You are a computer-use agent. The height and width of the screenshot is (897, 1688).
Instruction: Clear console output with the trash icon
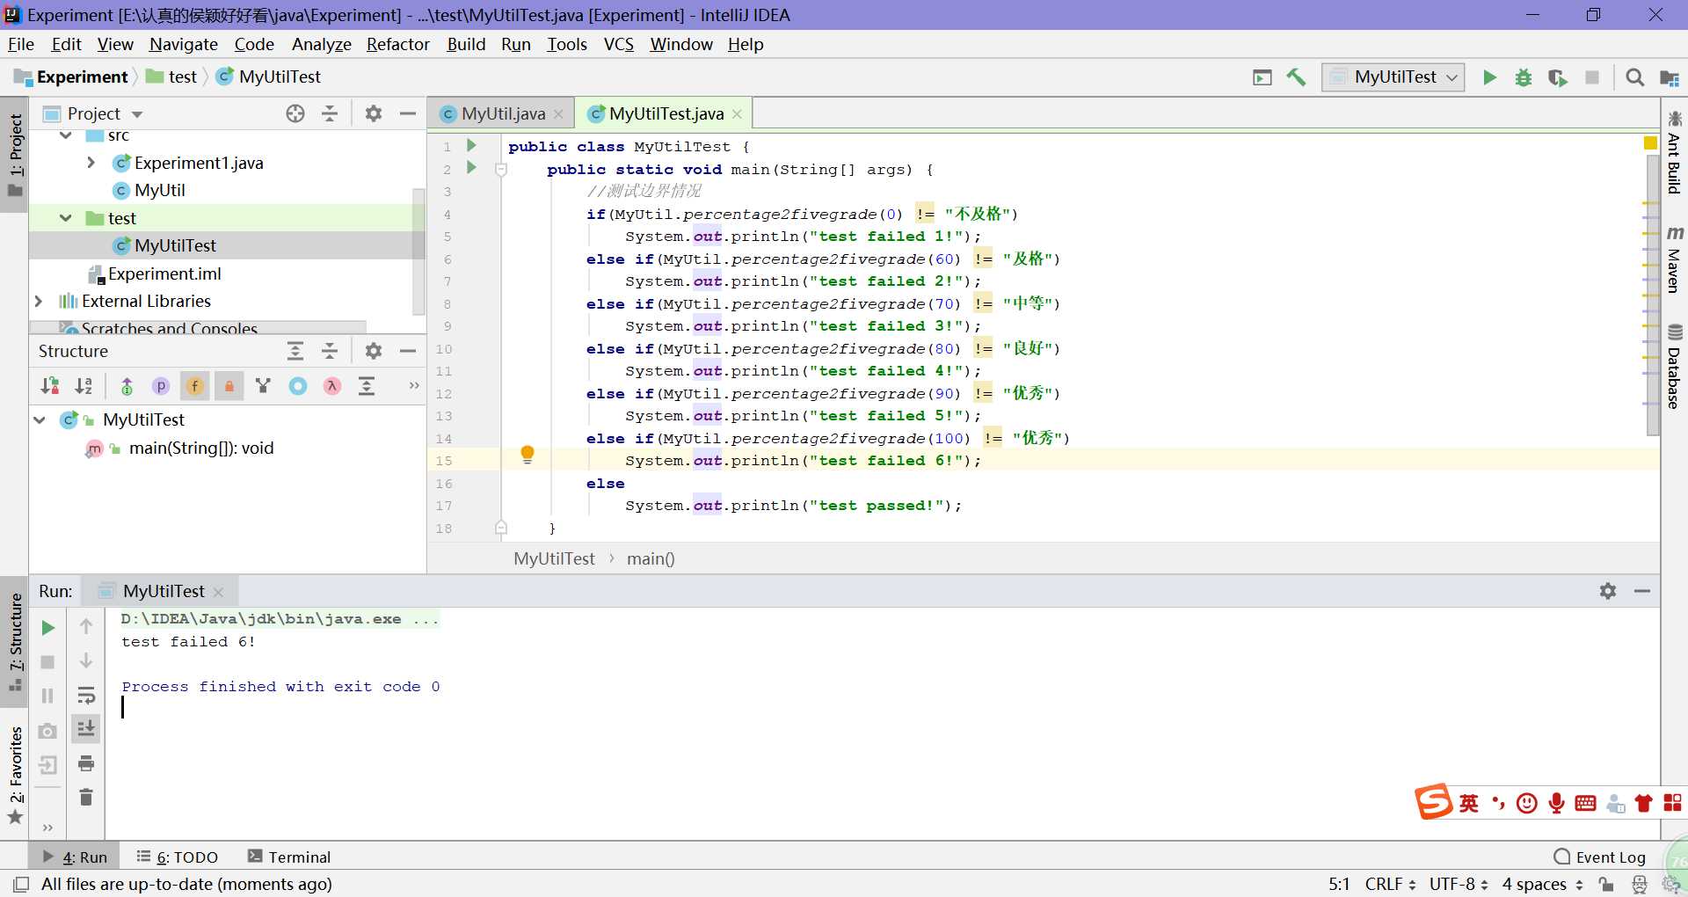click(86, 797)
